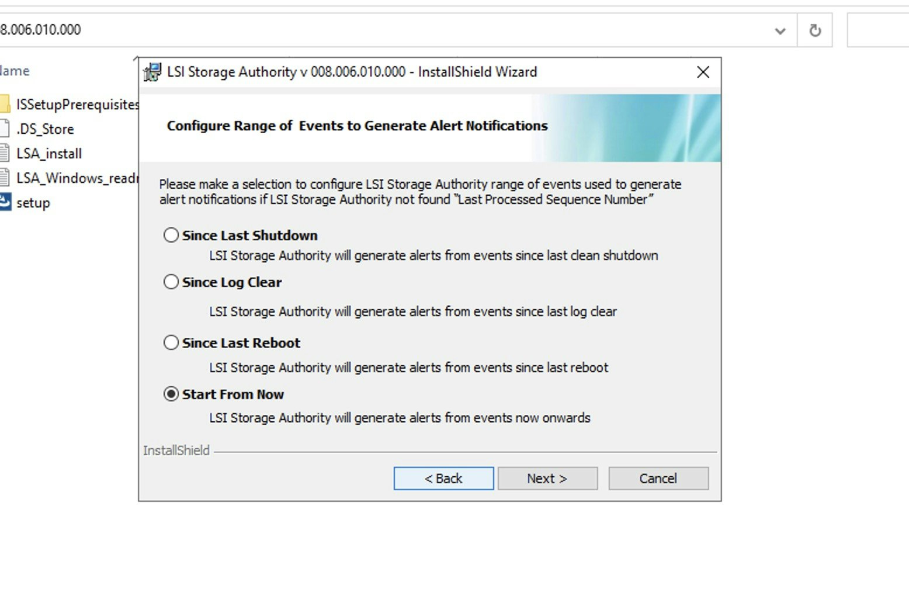
Task: Select the LSA_Windows_readme file in Explorer
Action: 70,178
